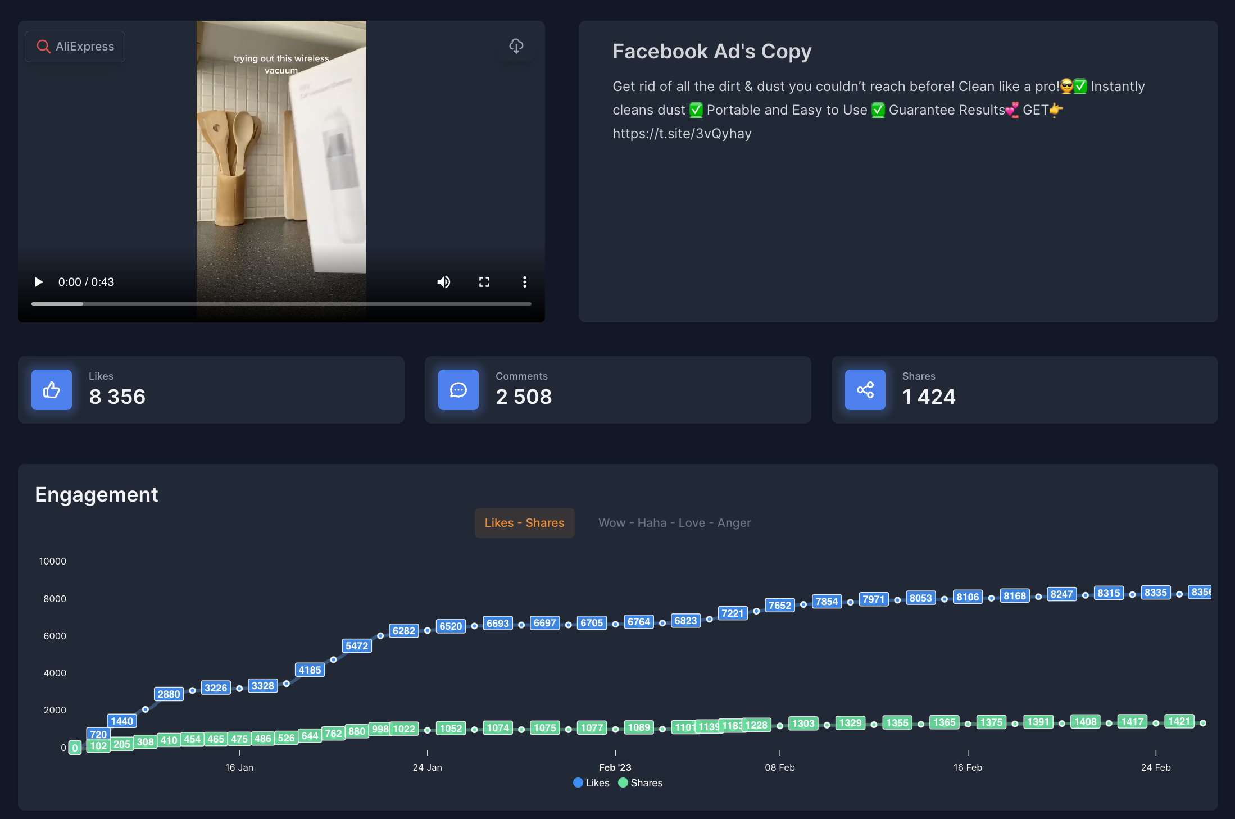Click the Likes thumbs-up icon
The height and width of the screenshot is (819, 1235).
tap(52, 390)
